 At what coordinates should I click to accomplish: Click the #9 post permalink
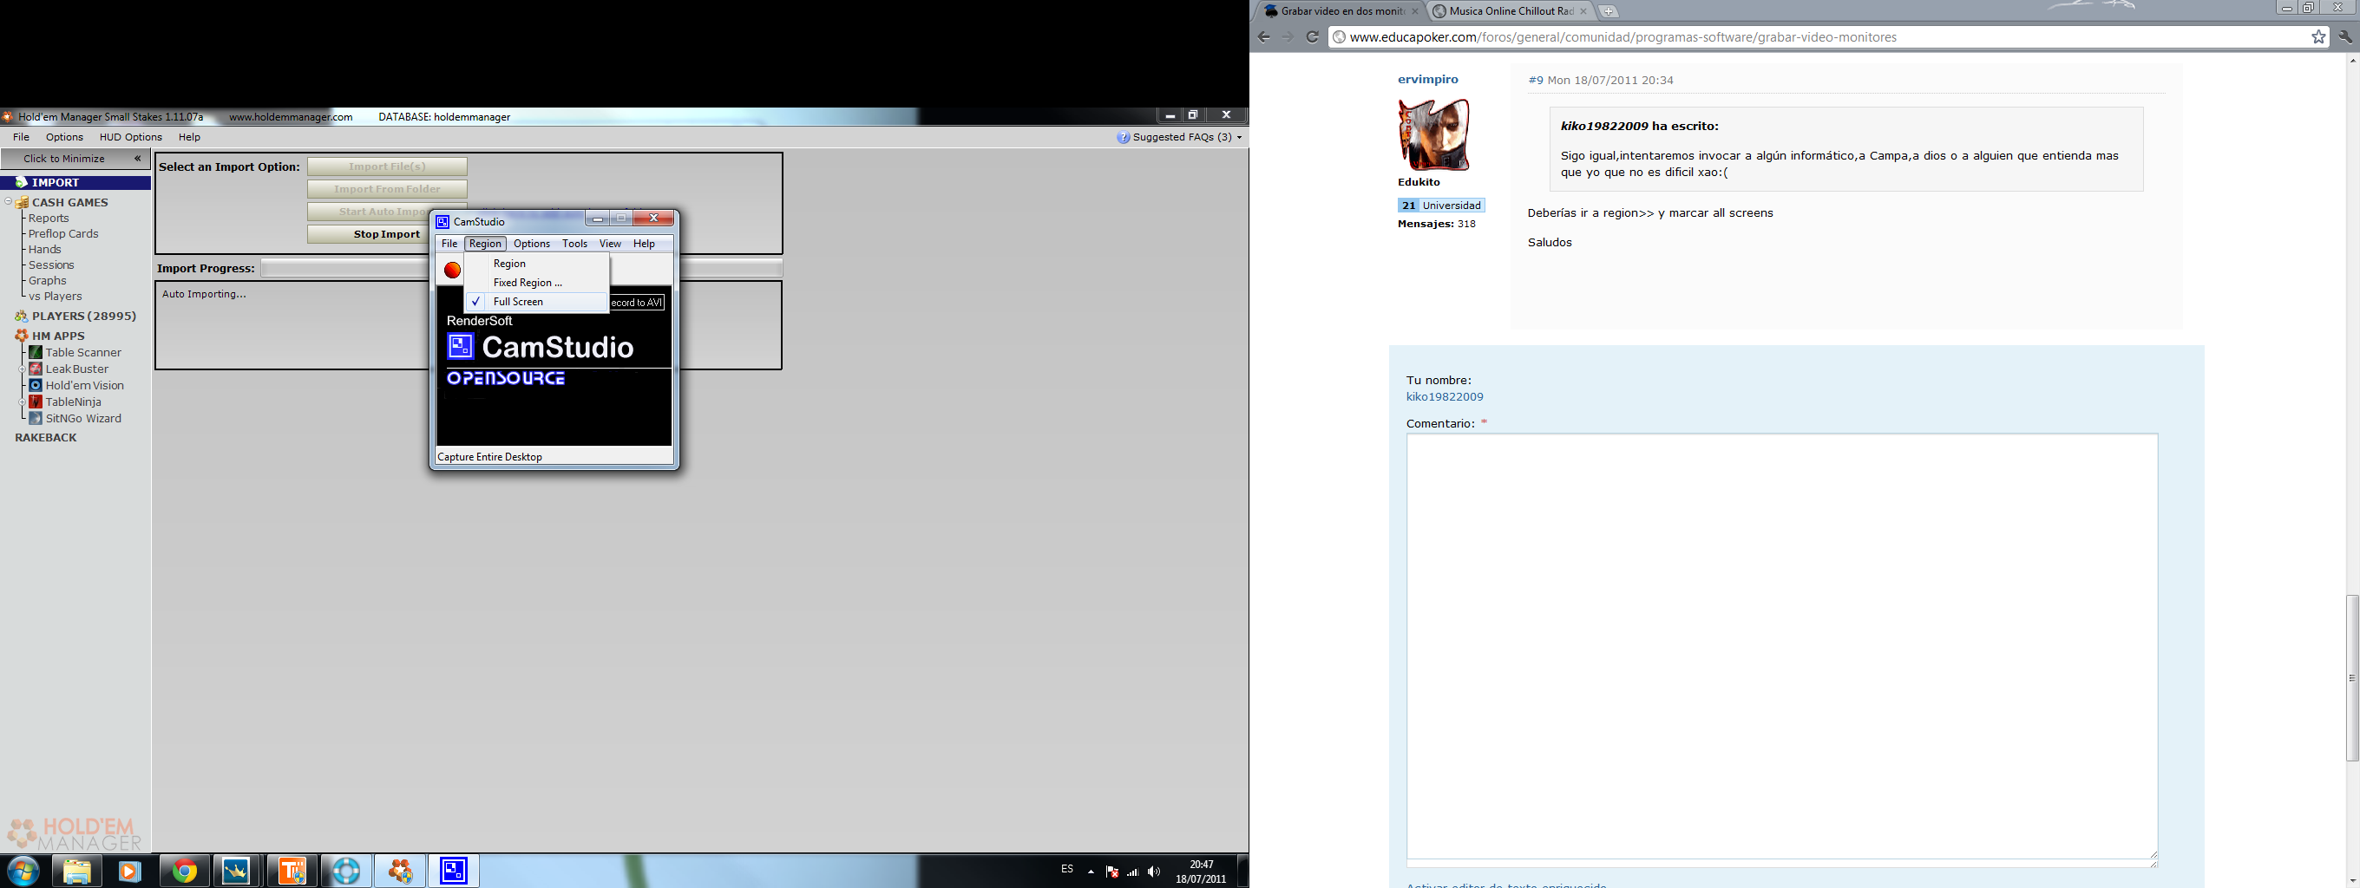click(1536, 81)
